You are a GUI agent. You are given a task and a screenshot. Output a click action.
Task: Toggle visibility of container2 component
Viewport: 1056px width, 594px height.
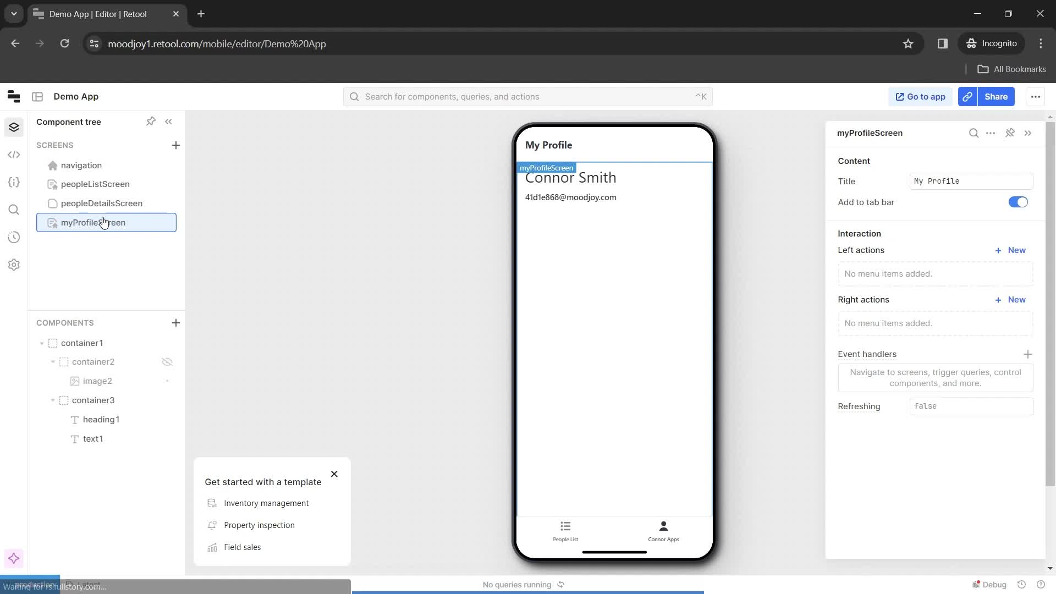pyautogui.click(x=167, y=362)
